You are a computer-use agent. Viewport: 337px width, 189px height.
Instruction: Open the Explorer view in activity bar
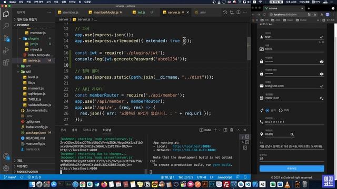click(x=6, y=14)
